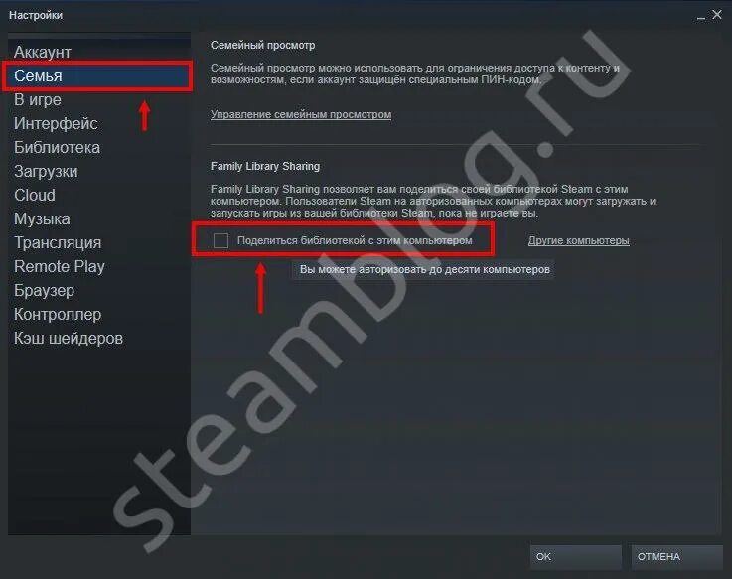Open the Музыка settings section
This screenshot has width=732, height=579.
point(42,219)
